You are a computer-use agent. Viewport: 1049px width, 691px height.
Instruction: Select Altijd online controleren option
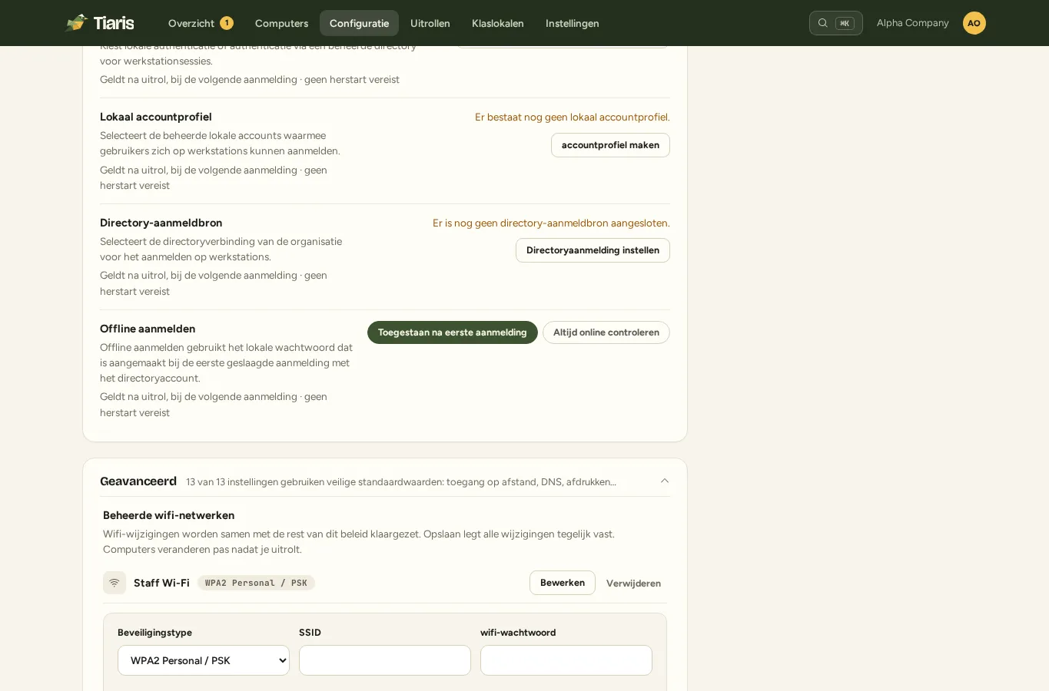point(606,332)
